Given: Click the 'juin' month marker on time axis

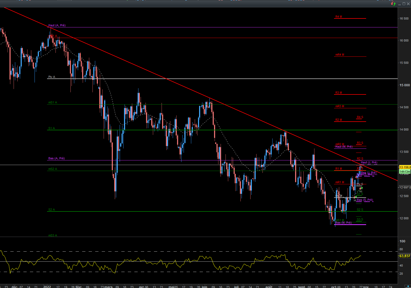Looking at the screenshot, I should point(204,287).
